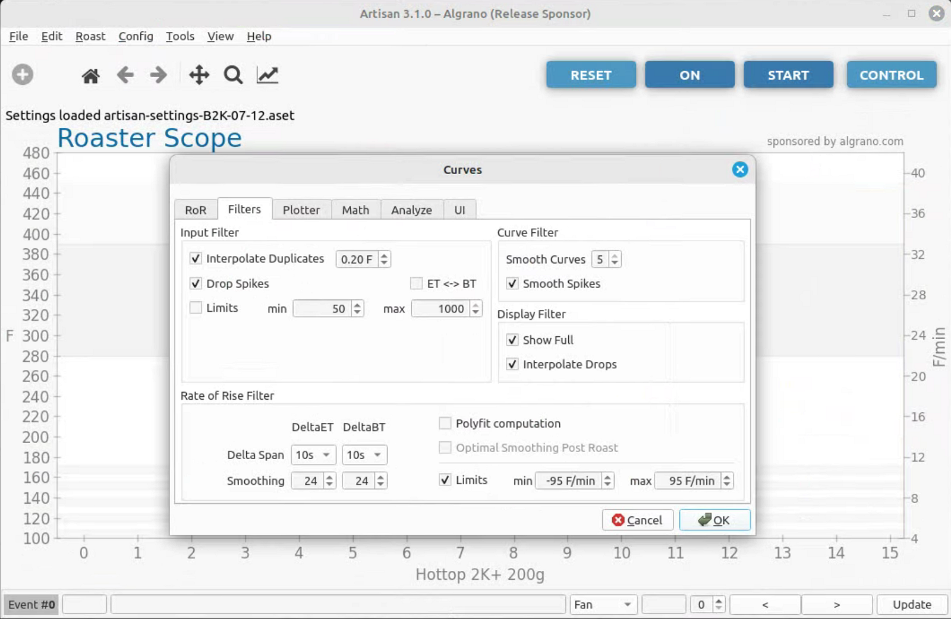The image size is (951, 619).
Task: Close the Curves dialog with X icon
Action: [x=740, y=170]
